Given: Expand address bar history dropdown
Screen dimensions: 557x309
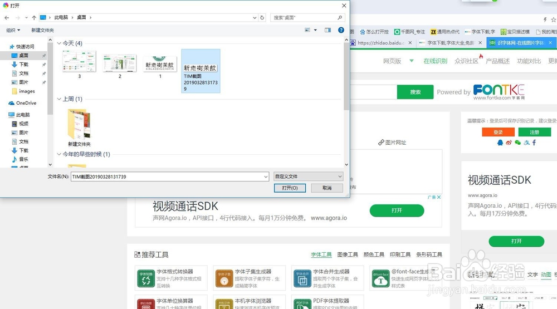Looking at the screenshot, I should click(255, 17).
